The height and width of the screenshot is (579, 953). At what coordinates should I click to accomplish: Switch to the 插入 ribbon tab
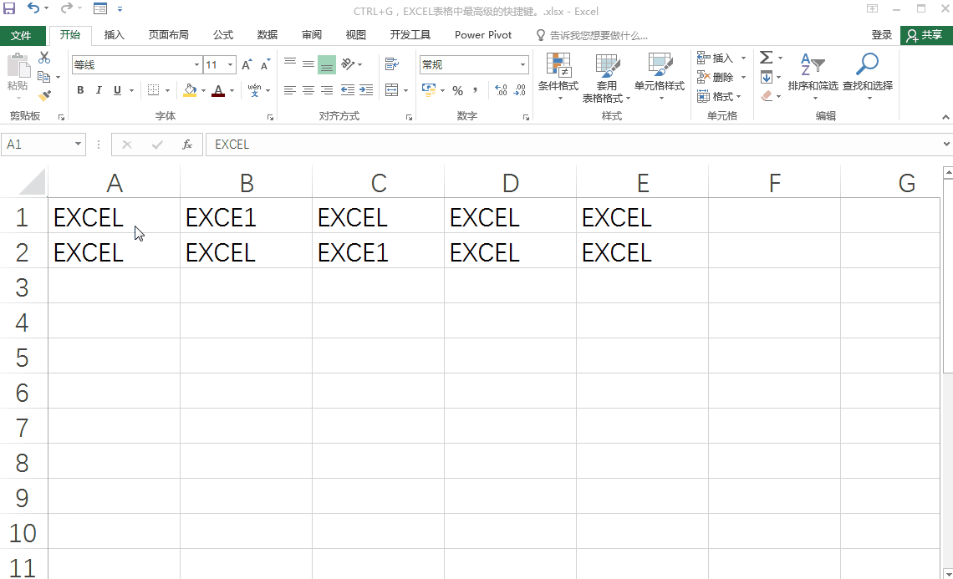115,35
